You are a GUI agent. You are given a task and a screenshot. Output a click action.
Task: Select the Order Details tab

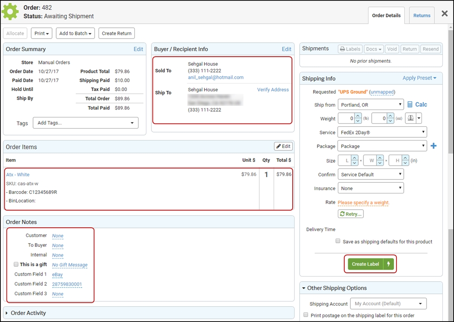386,16
